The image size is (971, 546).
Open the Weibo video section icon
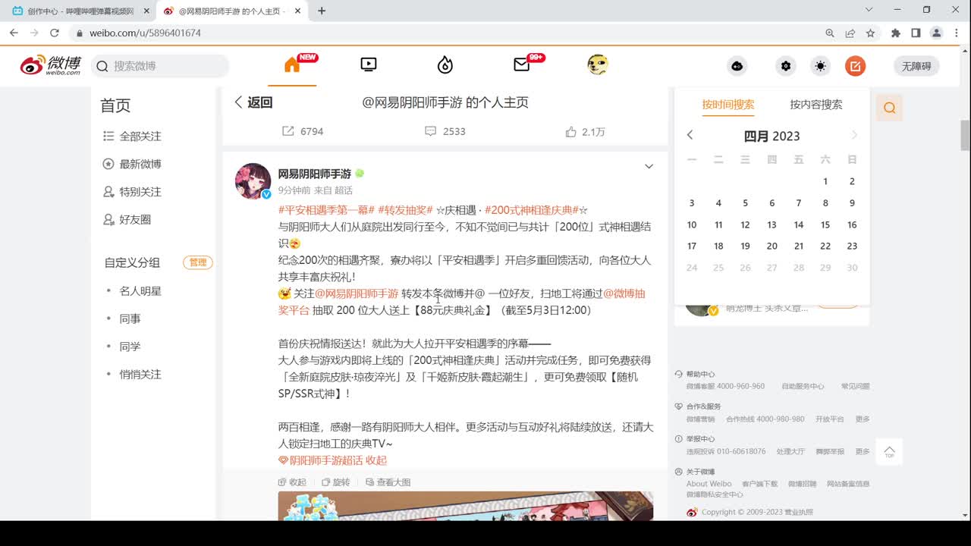click(x=369, y=65)
